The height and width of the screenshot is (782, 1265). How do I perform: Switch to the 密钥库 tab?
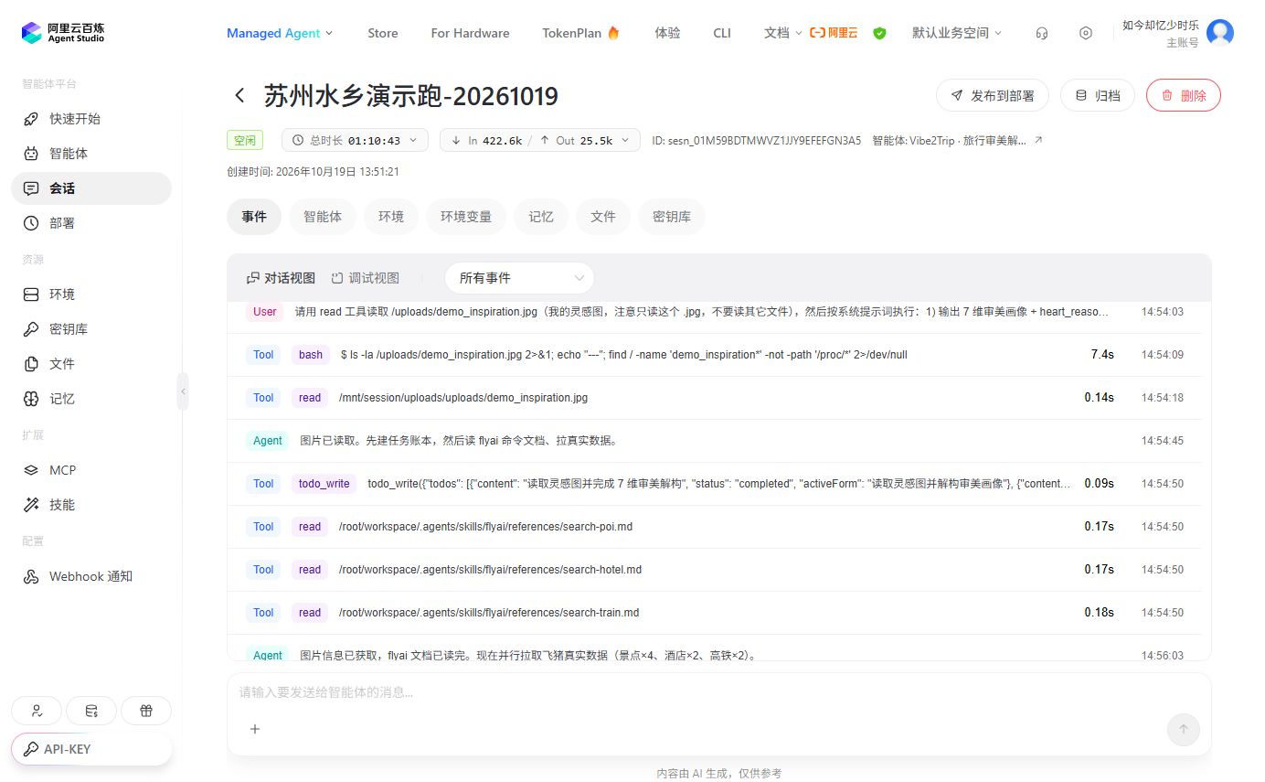click(672, 217)
